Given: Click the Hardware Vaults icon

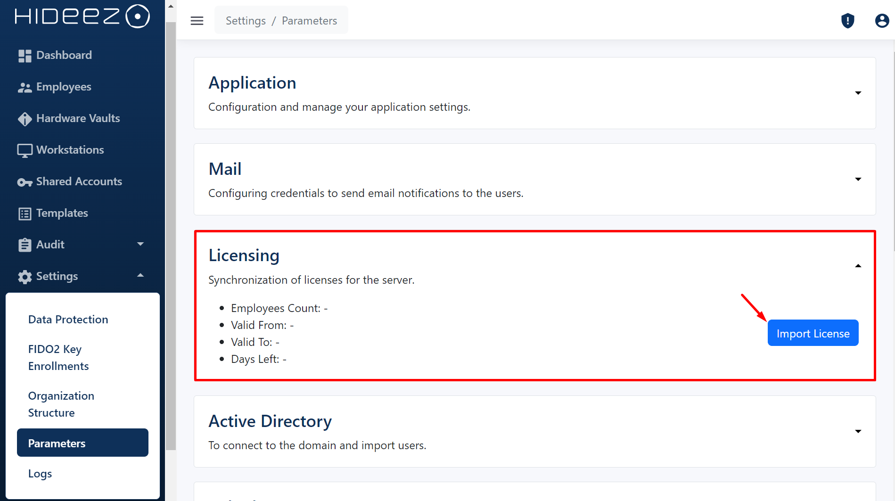Looking at the screenshot, I should point(25,119).
